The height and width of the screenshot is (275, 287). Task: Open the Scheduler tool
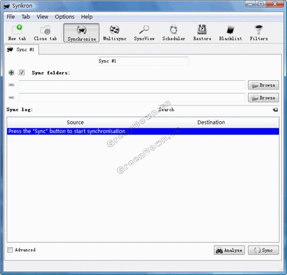[174, 33]
